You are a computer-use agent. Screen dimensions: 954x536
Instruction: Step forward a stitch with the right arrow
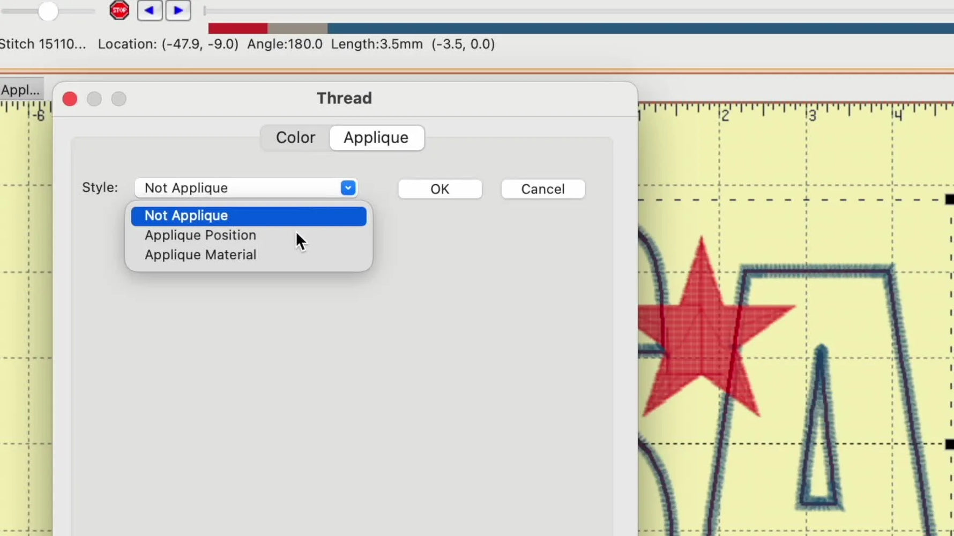tap(178, 10)
